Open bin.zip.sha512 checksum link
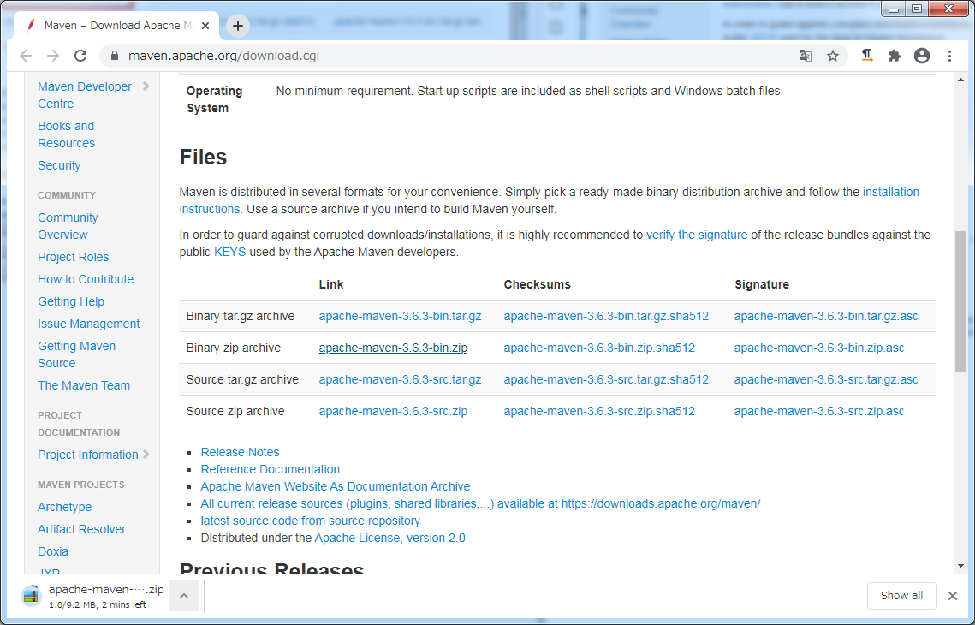 (x=599, y=348)
